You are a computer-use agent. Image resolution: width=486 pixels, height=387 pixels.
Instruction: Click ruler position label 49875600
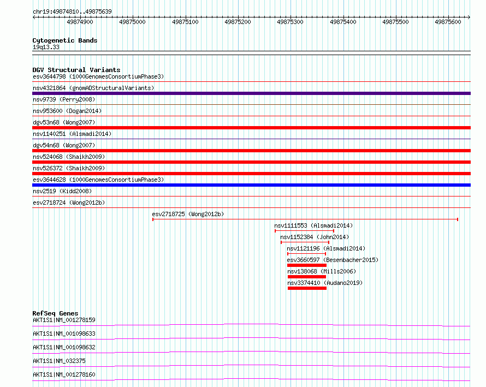click(448, 22)
